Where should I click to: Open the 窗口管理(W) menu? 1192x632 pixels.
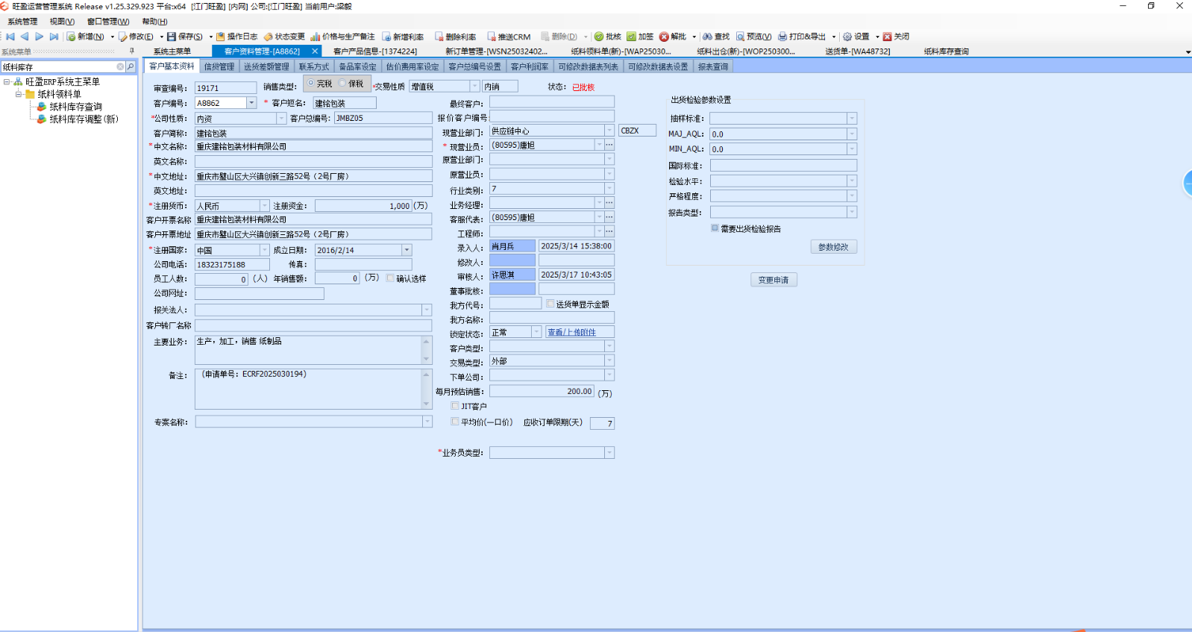tap(108, 22)
